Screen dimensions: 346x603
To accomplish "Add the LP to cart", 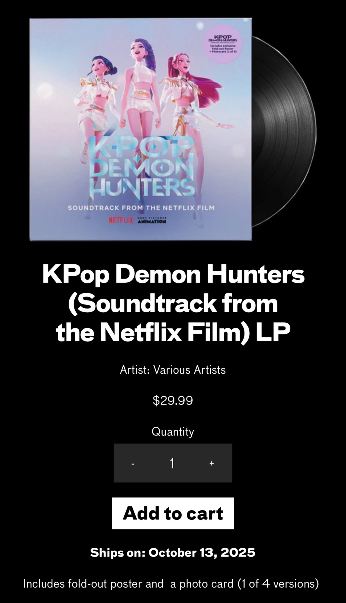I will 173,513.
